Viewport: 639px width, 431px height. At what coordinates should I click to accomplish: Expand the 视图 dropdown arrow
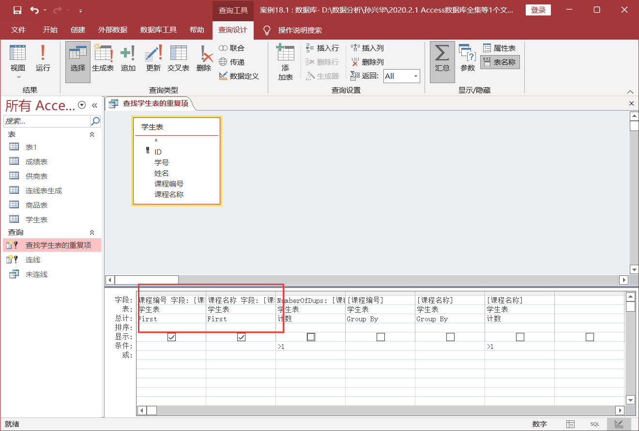[x=19, y=77]
